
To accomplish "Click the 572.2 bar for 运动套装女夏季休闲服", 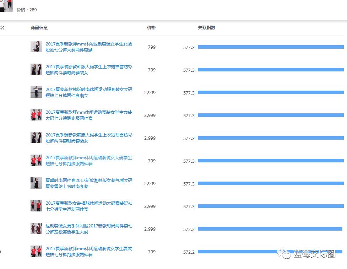I will point(270,229).
